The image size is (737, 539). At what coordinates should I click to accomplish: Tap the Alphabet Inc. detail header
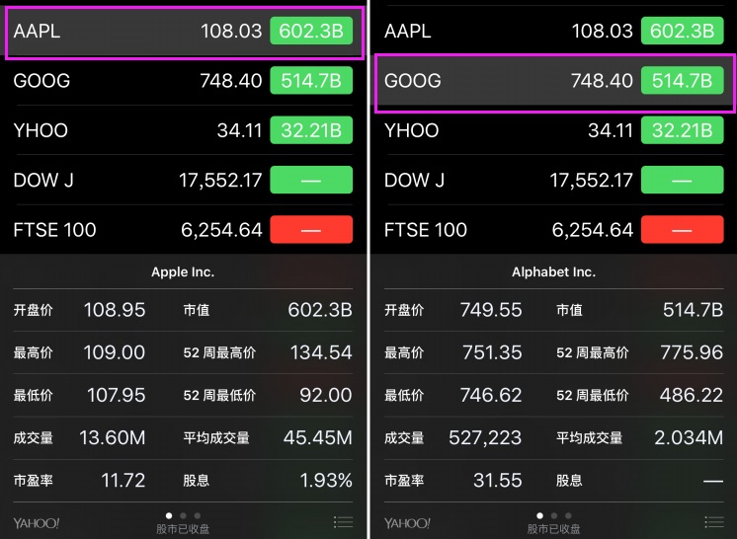tap(553, 271)
